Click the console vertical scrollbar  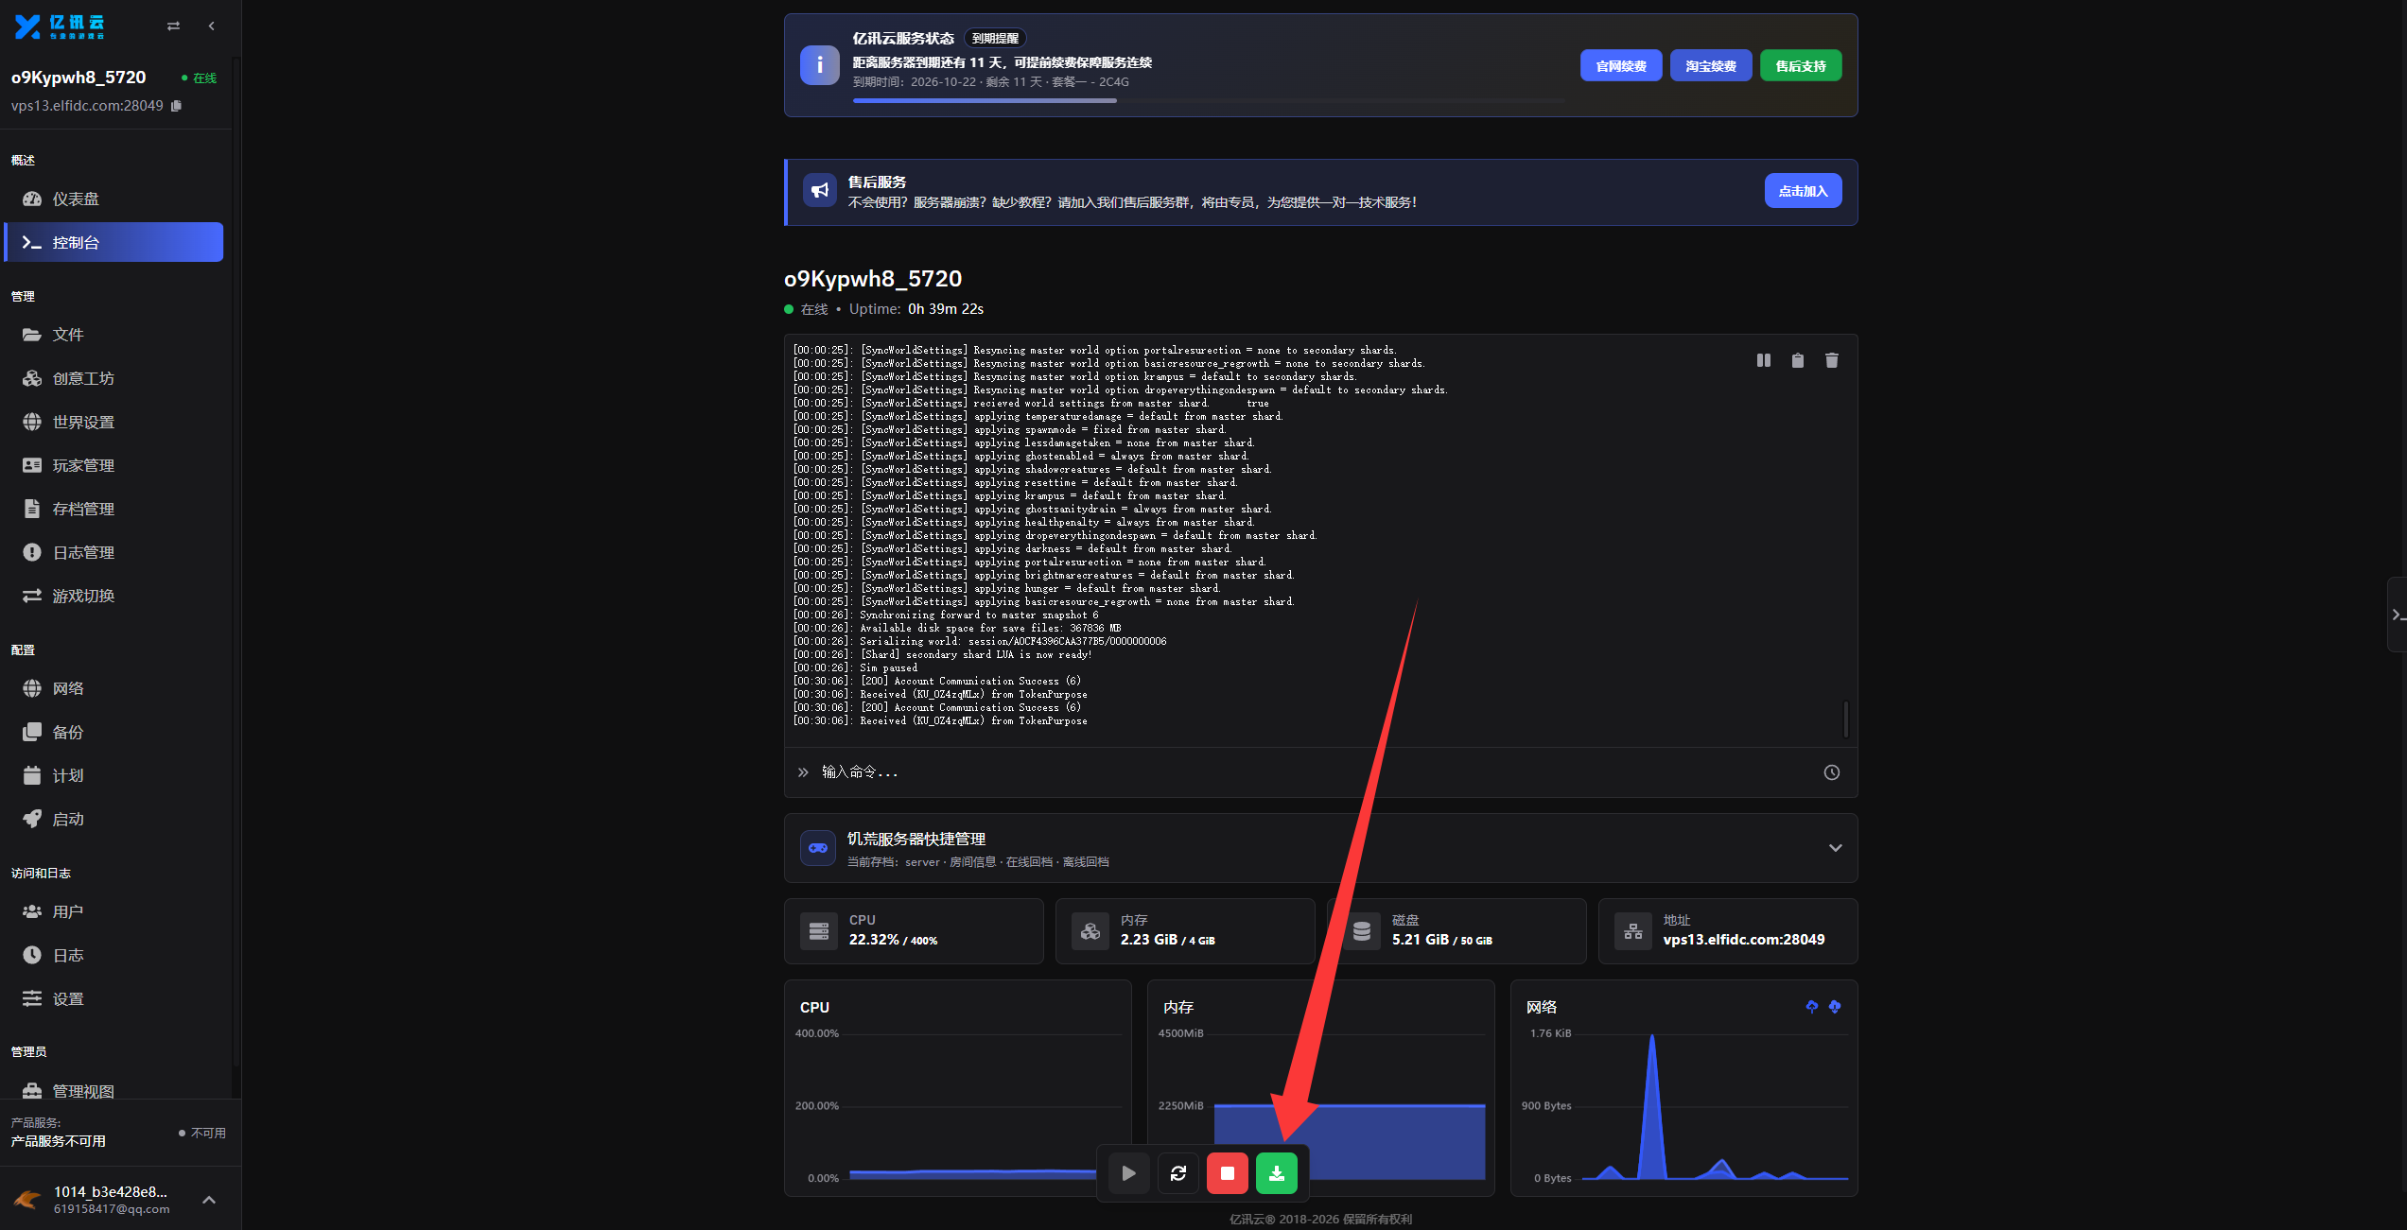click(1845, 718)
